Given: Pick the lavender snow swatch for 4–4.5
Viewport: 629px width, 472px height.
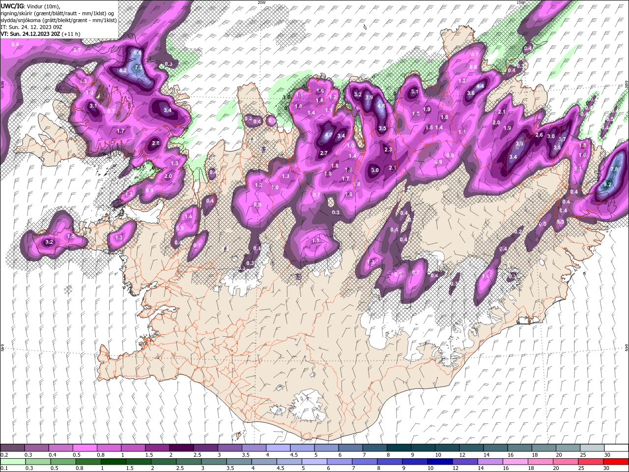Looking at the screenshot, I should click(278, 448).
